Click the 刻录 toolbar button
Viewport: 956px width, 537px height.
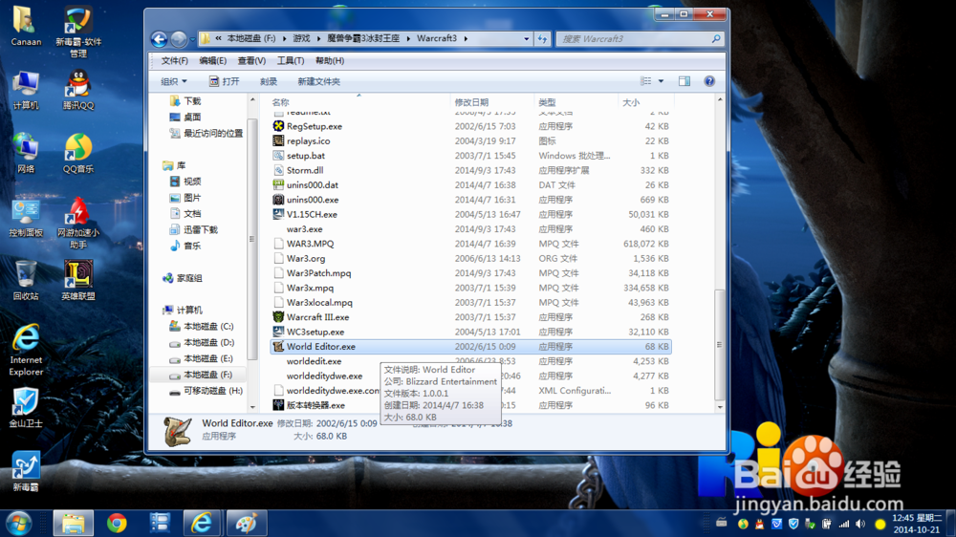(x=269, y=81)
